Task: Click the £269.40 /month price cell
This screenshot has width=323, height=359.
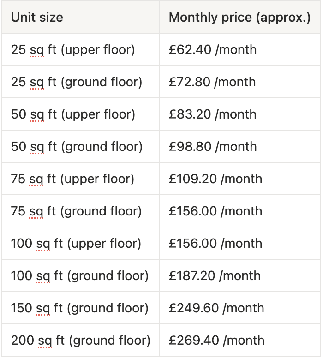Action: click(x=240, y=340)
